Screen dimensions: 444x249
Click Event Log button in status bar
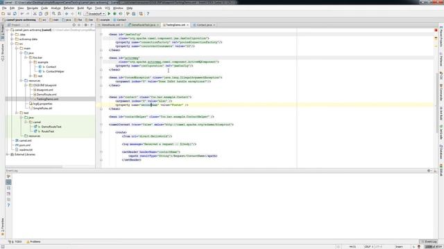[x=429, y=241]
